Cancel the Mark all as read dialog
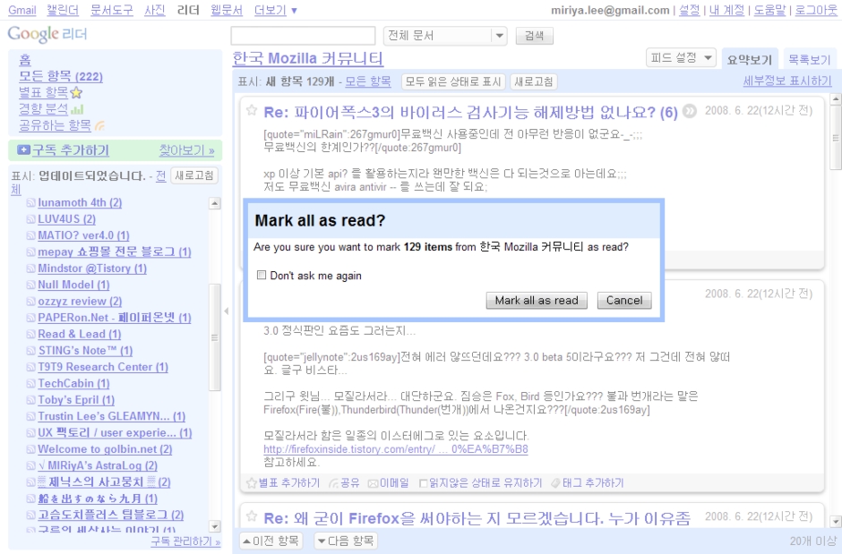Screen dimensions: 842x554 [x=624, y=301]
